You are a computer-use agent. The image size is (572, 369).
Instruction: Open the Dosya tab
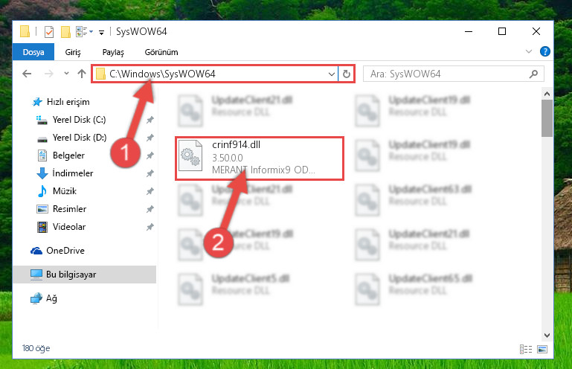tap(33, 52)
